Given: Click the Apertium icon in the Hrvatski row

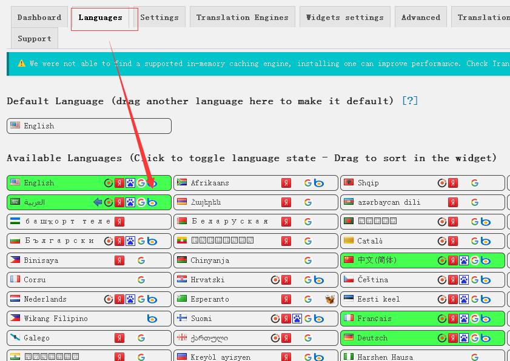Looking at the screenshot, I should pyautogui.click(x=275, y=280).
